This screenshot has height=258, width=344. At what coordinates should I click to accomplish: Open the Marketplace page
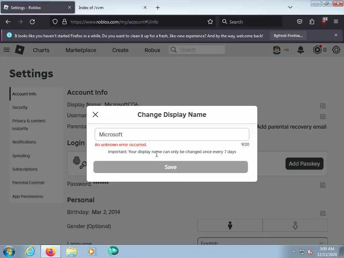(81, 50)
